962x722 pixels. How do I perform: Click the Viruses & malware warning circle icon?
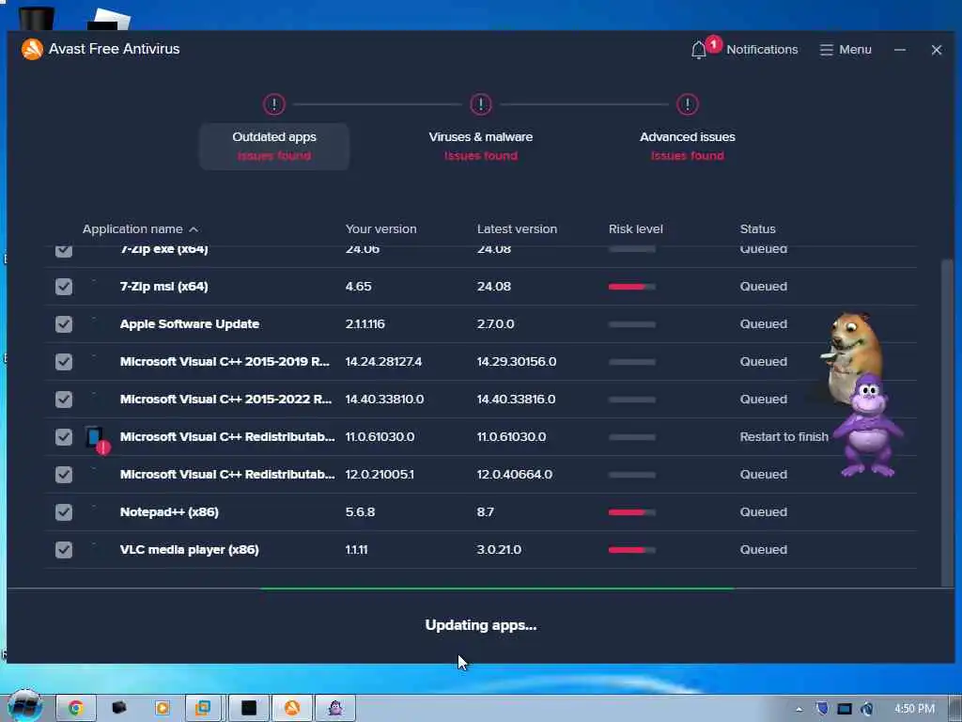coord(481,104)
